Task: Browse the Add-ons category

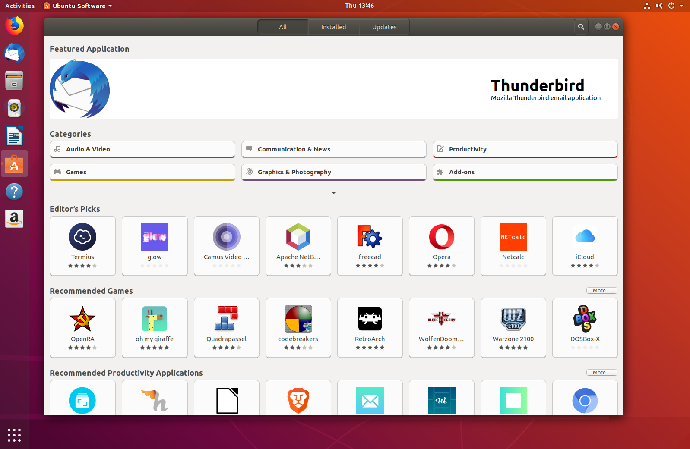Action: (x=525, y=172)
